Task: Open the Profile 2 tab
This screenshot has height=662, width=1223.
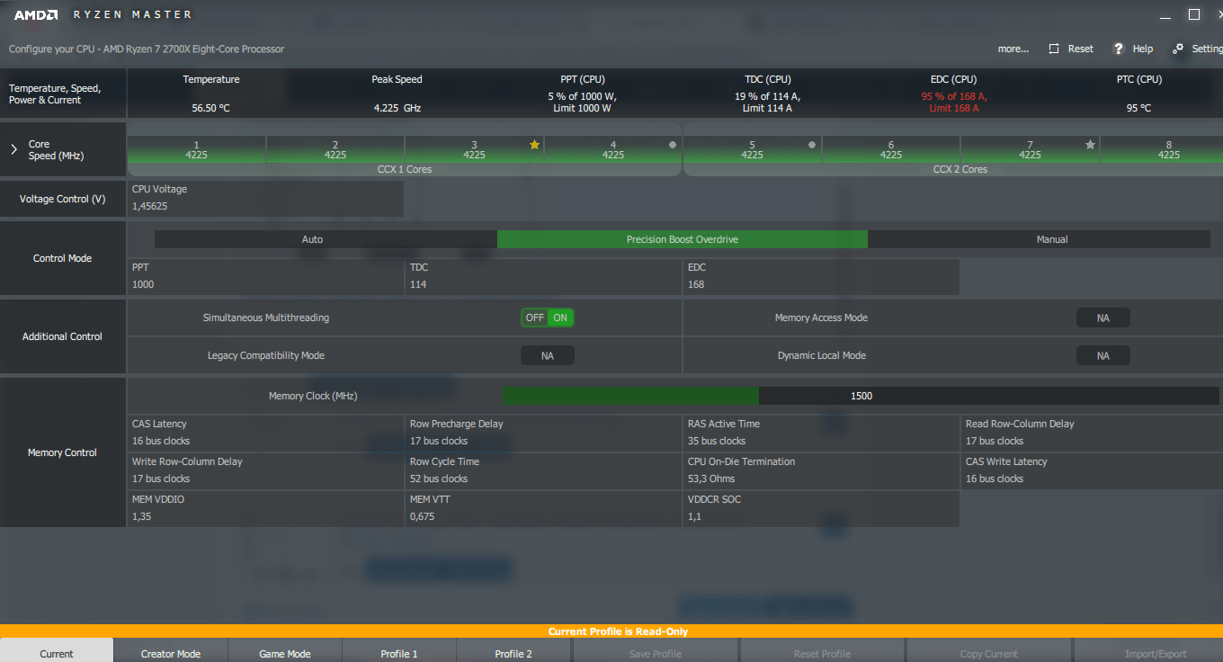Action: click(x=513, y=651)
